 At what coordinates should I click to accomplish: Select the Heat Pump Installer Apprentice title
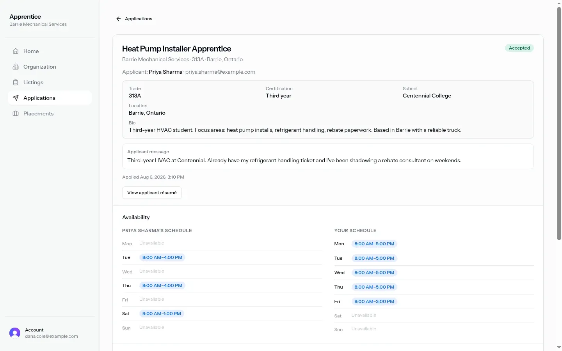pos(176,49)
